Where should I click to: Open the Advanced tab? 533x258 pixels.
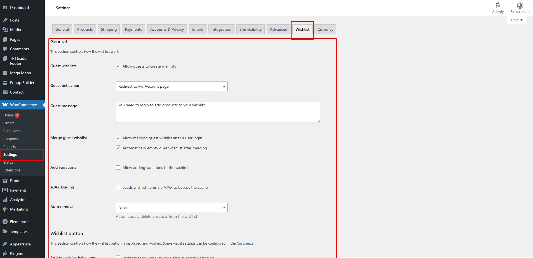[278, 29]
